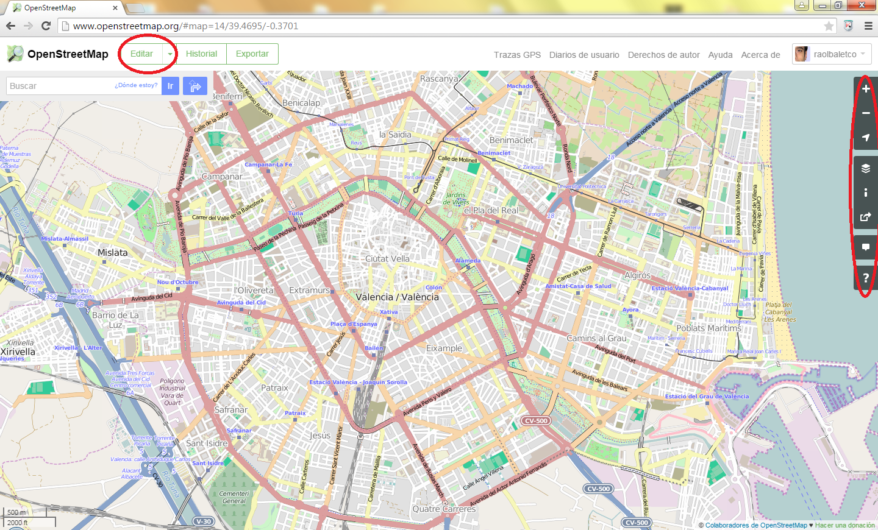This screenshot has height=530, width=878.
Task: Click the Cementeri General label
Action: point(234,497)
